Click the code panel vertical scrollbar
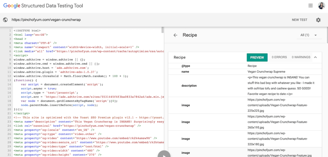The image size is (328, 157). point(162,30)
